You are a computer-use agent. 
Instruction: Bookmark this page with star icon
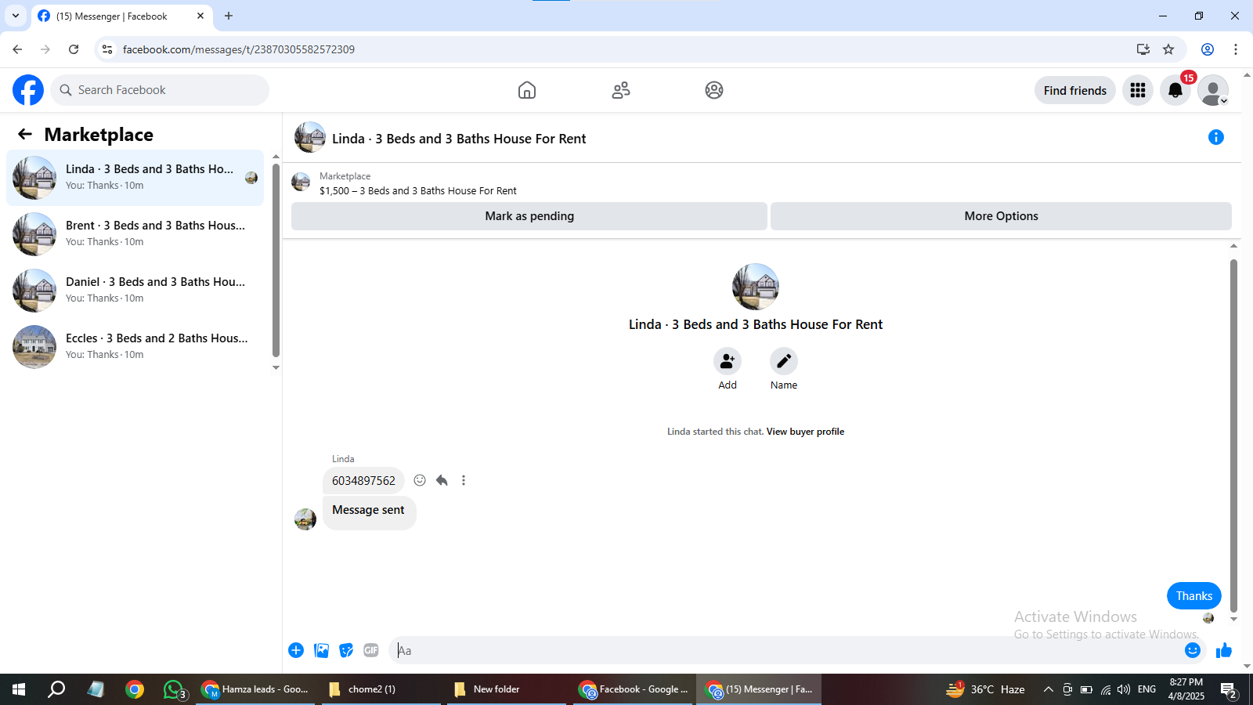pyautogui.click(x=1168, y=49)
